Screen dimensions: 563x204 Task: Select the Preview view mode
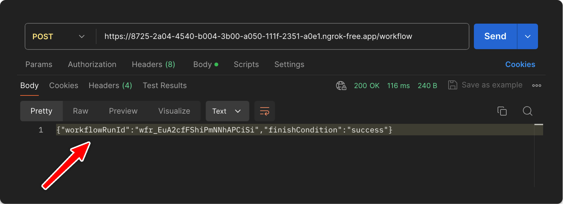click(x=123, y=111)
